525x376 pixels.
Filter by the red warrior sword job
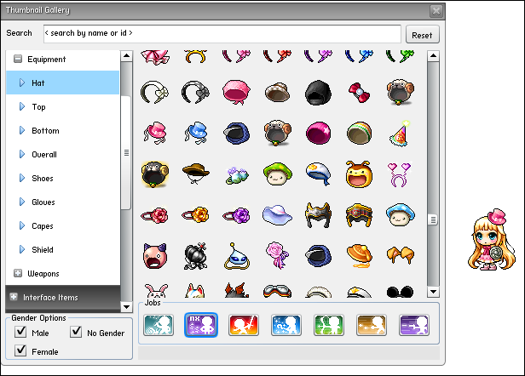point(244,325)
